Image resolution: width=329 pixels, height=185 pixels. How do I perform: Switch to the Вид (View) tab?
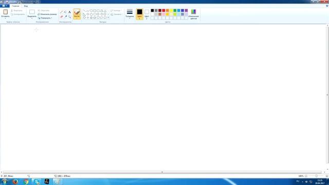point(26,6)
